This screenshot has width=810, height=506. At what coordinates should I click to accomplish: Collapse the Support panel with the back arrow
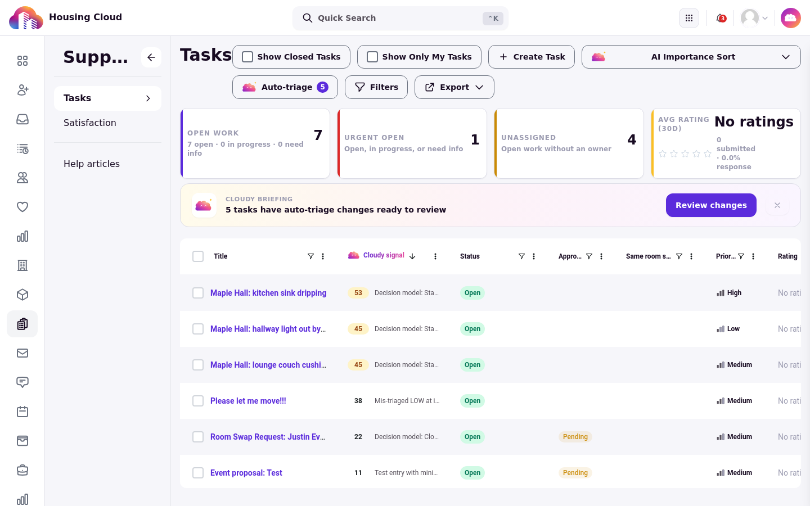(151, 57)
